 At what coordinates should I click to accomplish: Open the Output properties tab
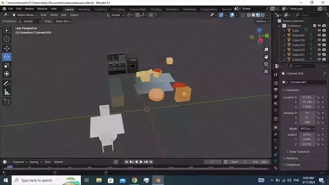point(275,90)
